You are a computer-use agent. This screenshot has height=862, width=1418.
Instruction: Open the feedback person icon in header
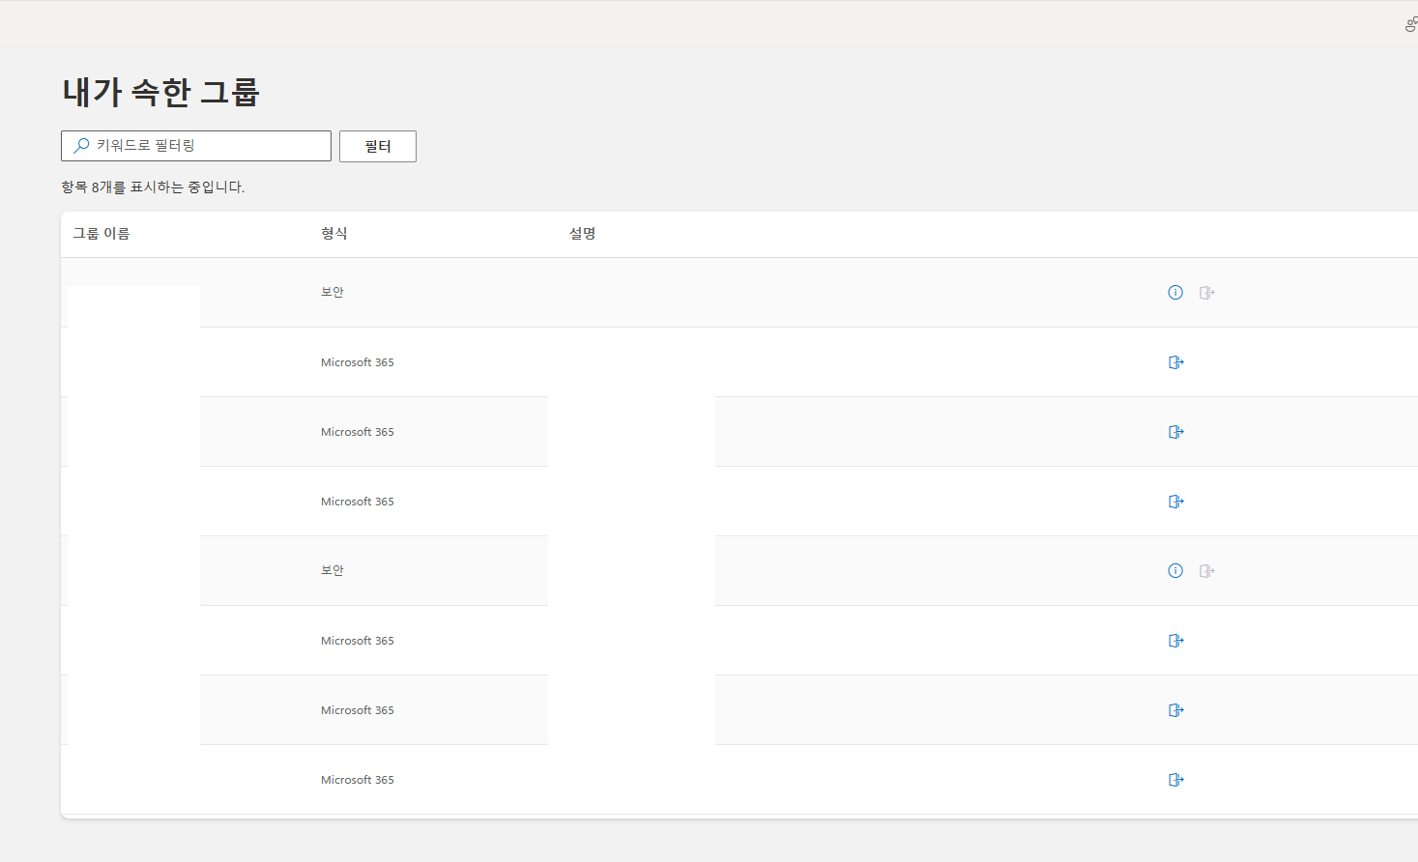[1411, 24]
